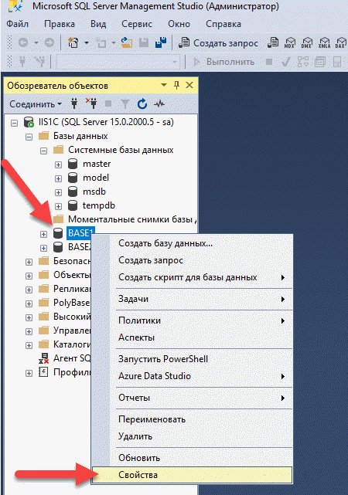Screen dimensions: 348x495
Task: Click the New Project toolbar icon
Action: [73, 42]
